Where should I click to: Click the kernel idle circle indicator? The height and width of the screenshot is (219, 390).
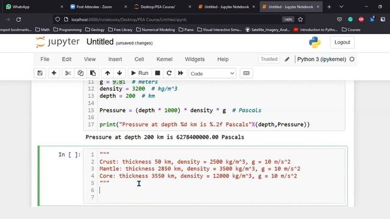click(x=352, y=60)
